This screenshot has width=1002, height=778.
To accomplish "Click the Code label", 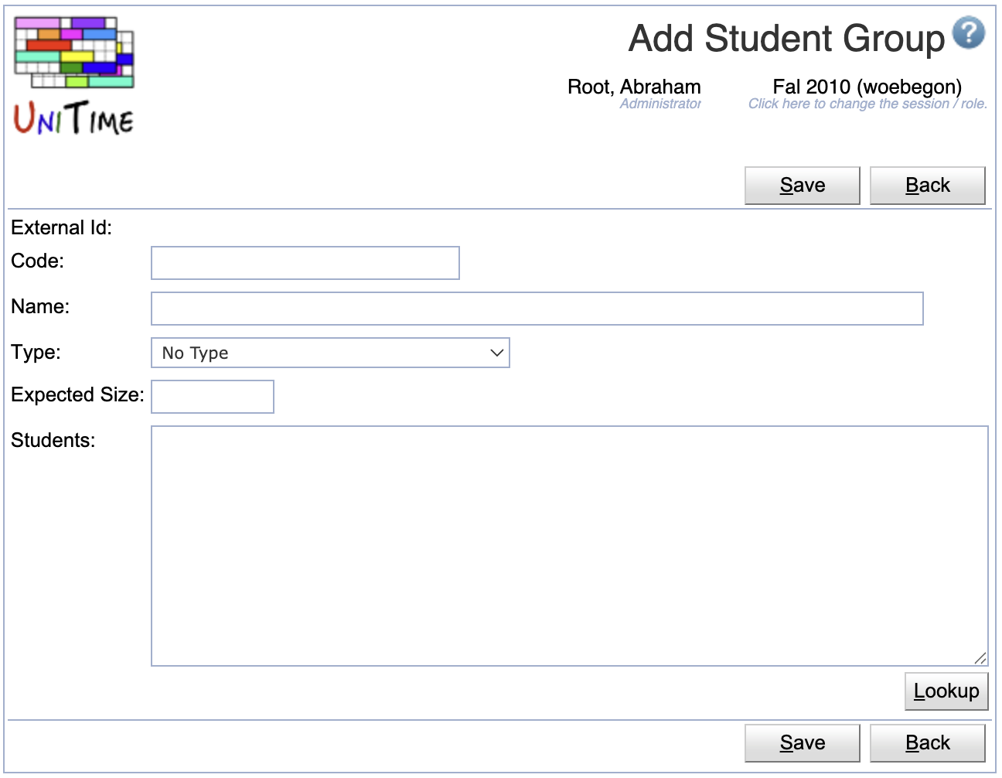I will click(x=37, y=261).
